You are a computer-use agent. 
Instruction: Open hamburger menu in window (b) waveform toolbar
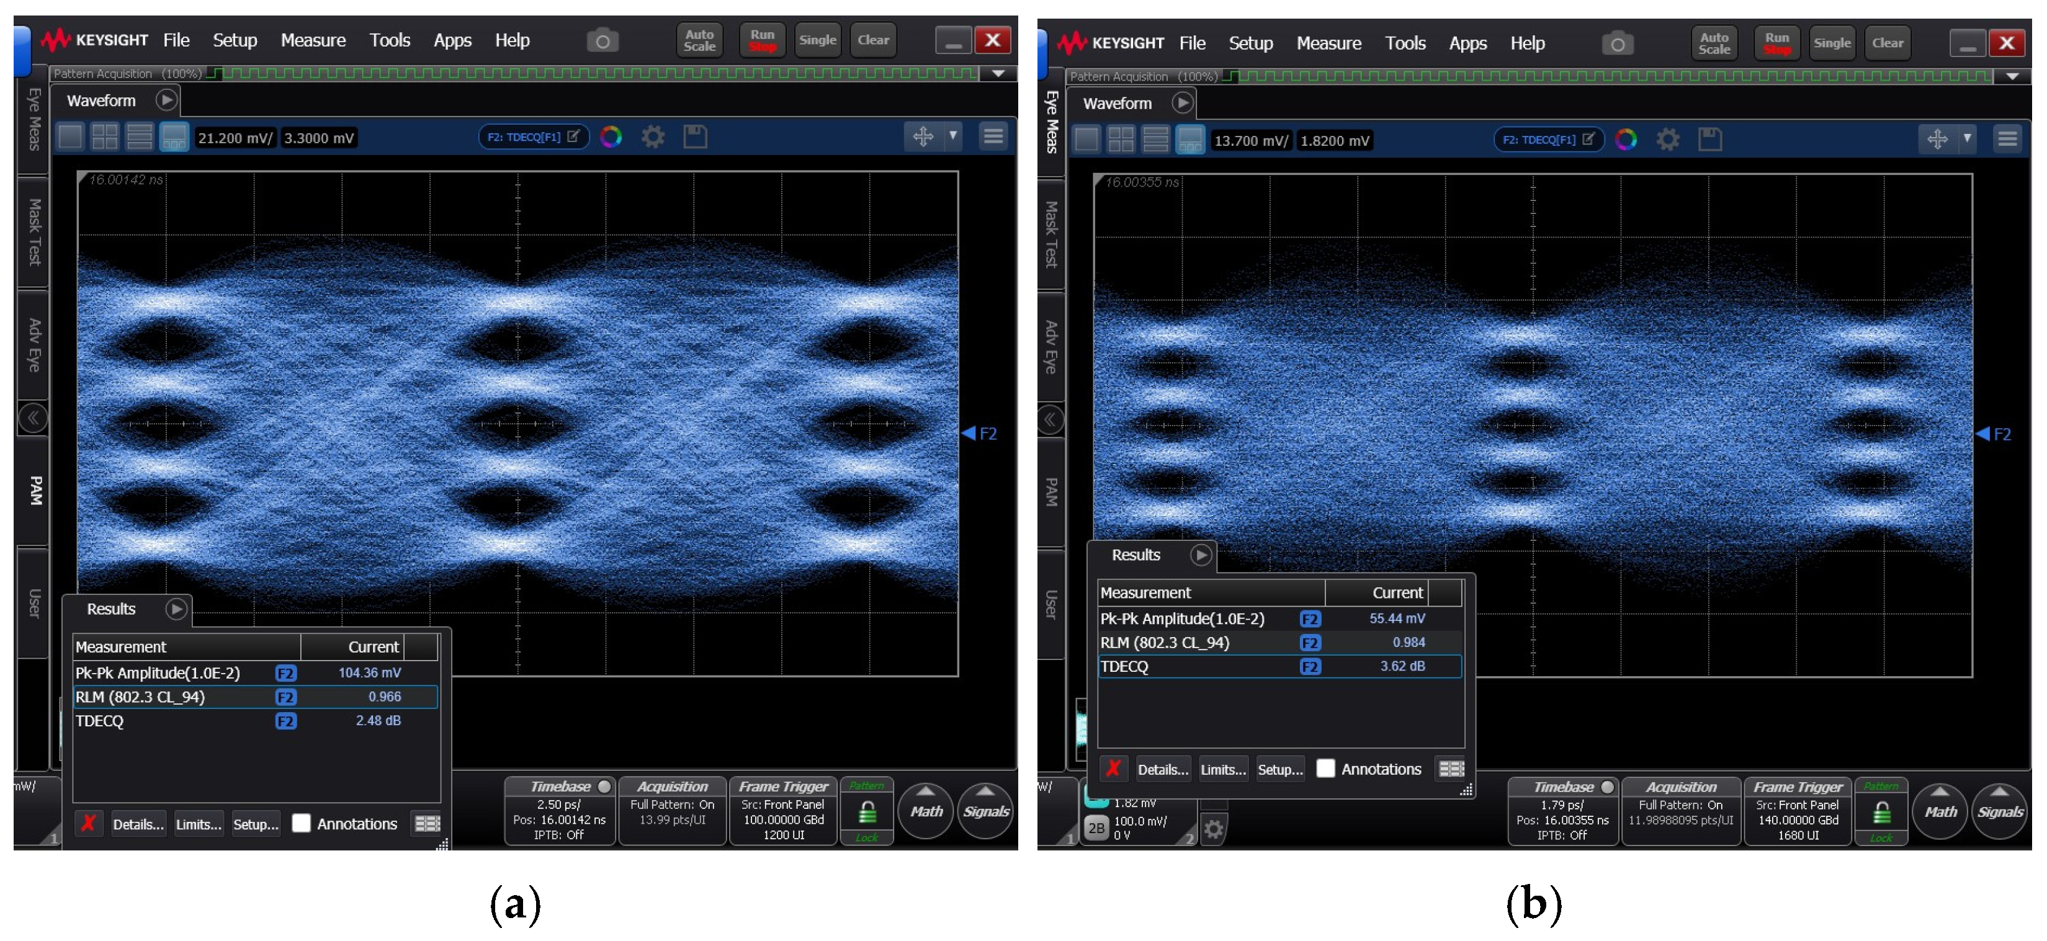coord(2007,140)
